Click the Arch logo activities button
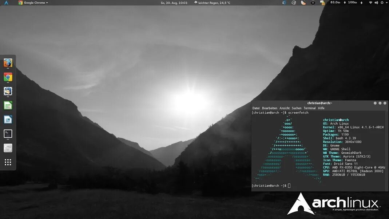Image resolution: width=389 pixels, height=219 pixels. [x=6, y=3]
